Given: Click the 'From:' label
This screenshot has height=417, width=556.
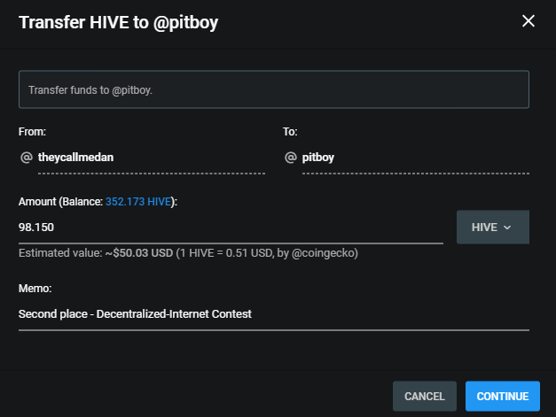Looking at the screenshot, I should [32, 132].
